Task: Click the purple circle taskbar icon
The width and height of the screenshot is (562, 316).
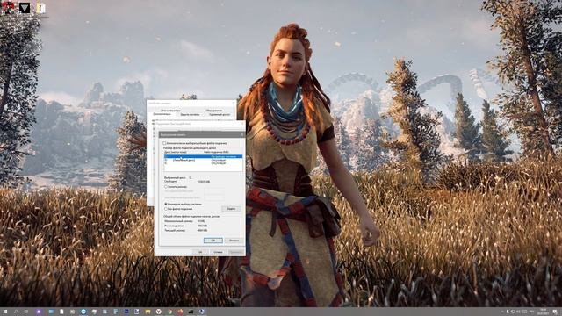Action: [39, 312]
